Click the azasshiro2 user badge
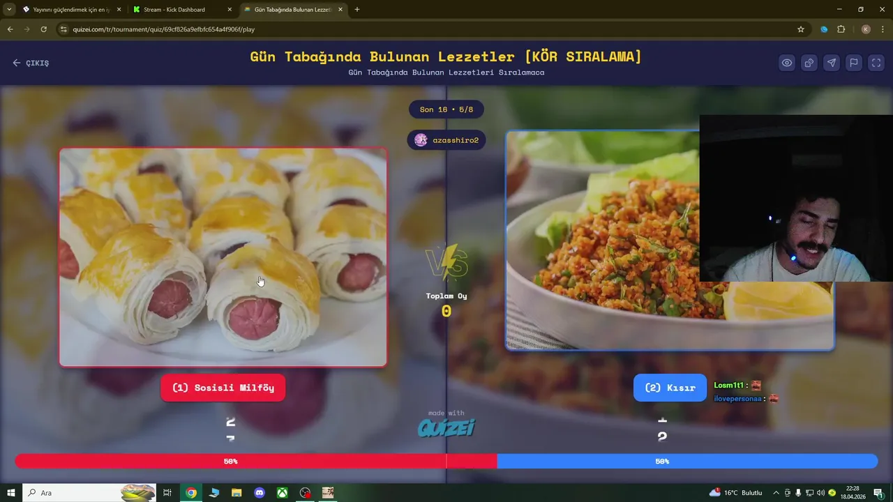Screen dimensions: 893x502 point(446,140)
